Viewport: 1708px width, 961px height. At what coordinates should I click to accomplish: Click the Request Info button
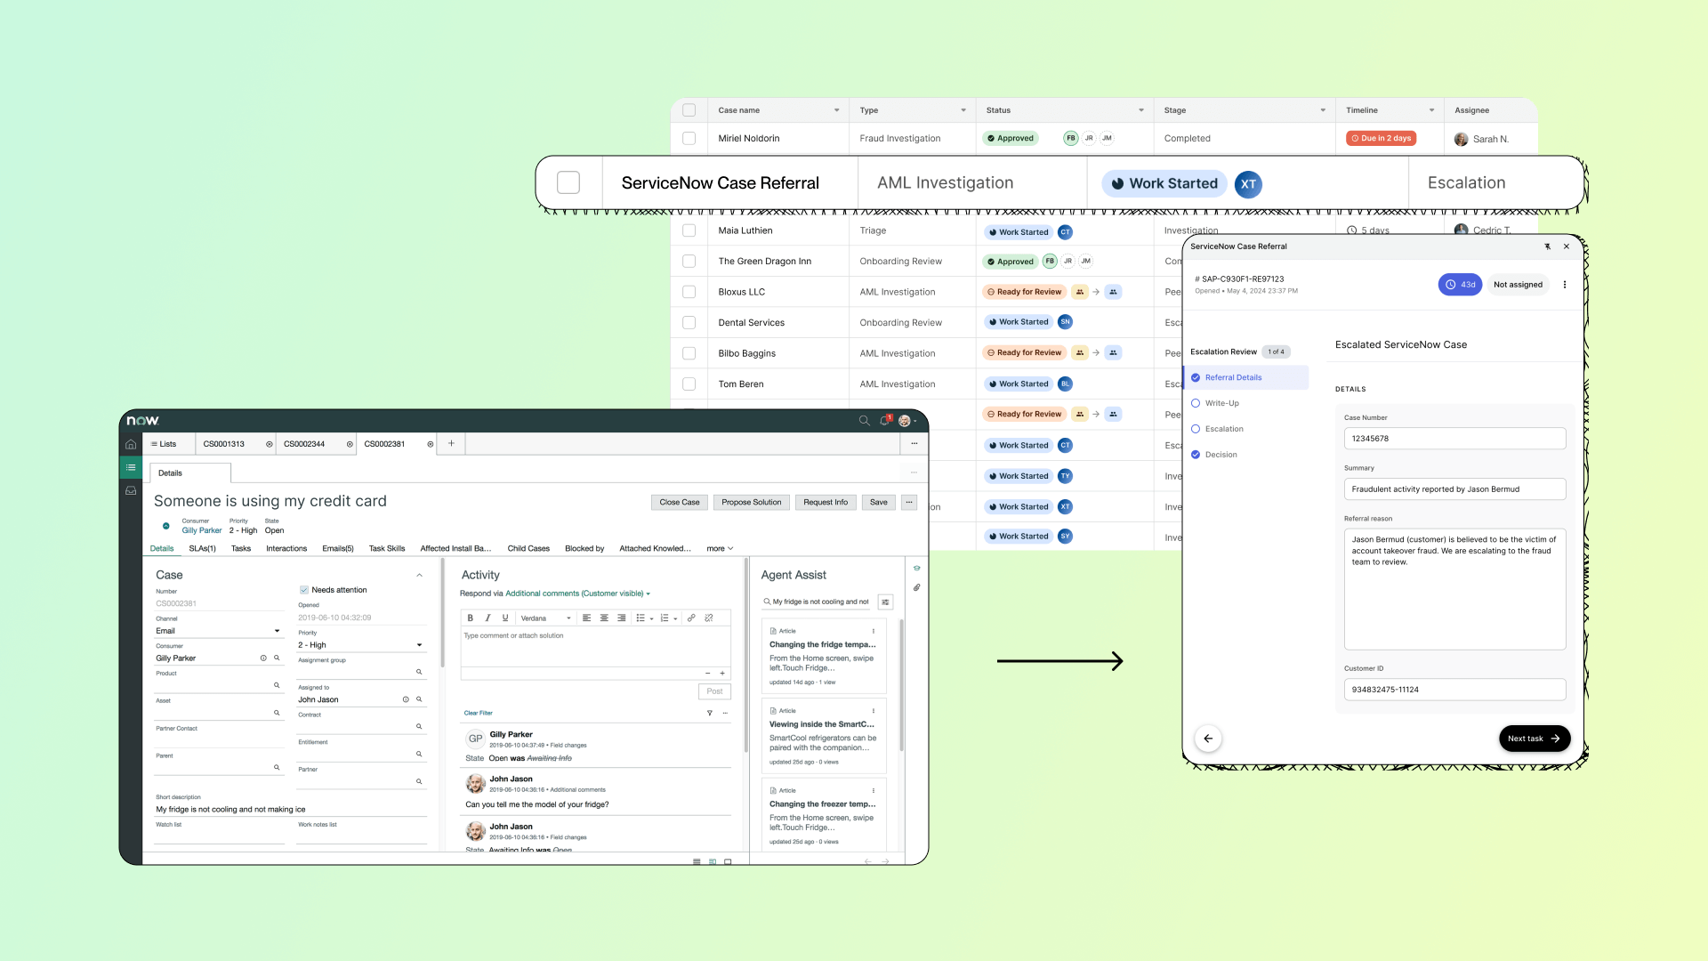tap(826, 503)
